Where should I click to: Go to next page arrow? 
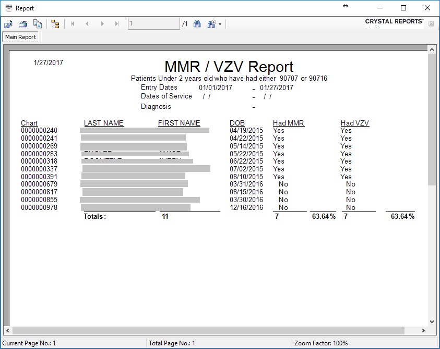click(x=102, y=24)
